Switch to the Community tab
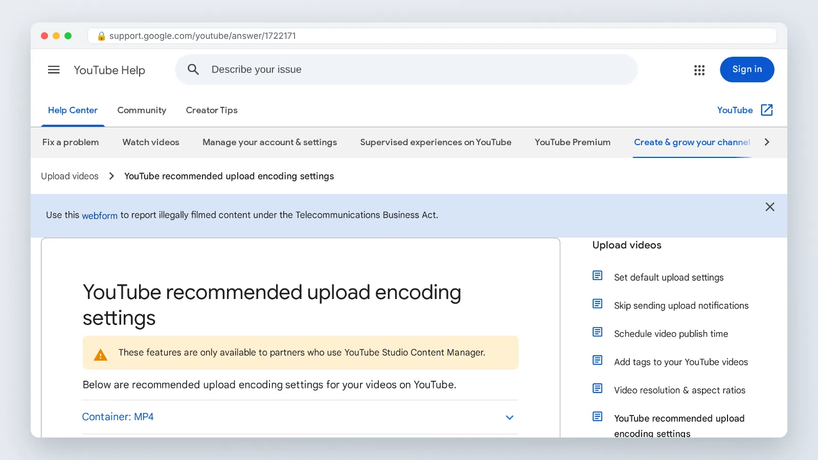 point(142,110)
